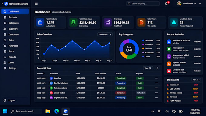Navigate to Sales in the sidebar
The height and width of the screenshot is (116, 206).
click(x=15, y=40)
